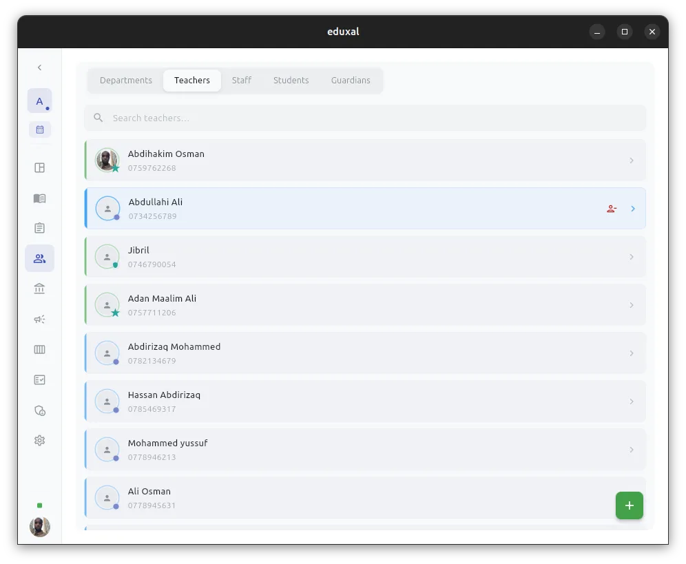The height and width of the screenshot is (564, 686).
Task: Switch to the Students tab
Action: 291,81
